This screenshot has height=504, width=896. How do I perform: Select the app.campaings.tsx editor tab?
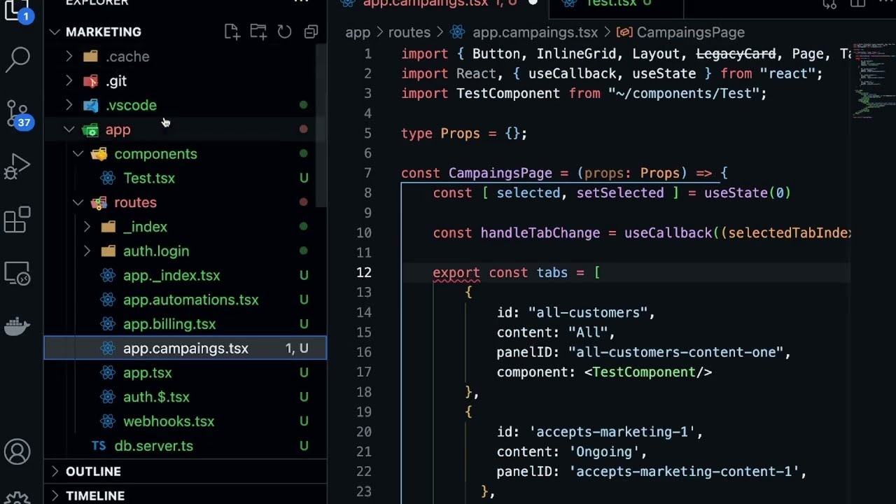(439, 4)
